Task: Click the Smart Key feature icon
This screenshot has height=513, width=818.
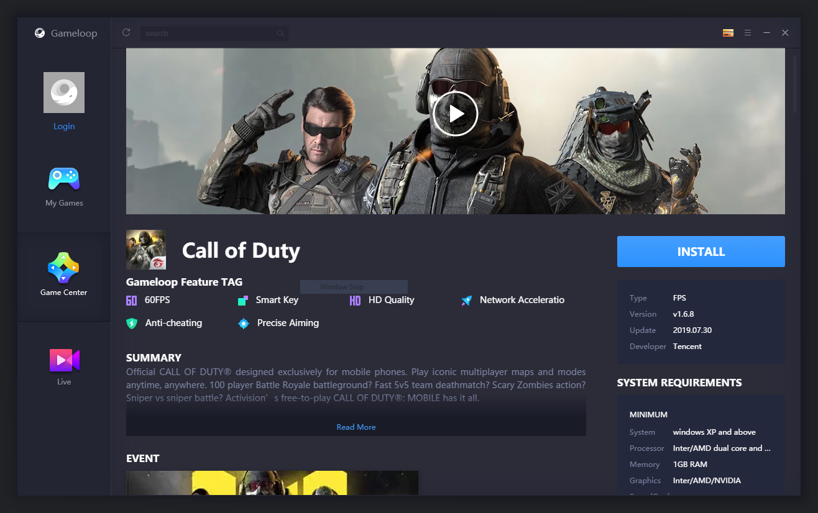Action: click(x=243, y=301)
